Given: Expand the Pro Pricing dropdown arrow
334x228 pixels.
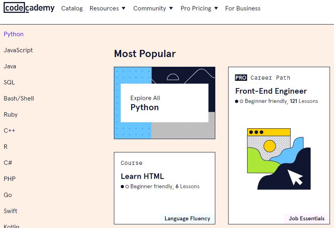Looking at the screenshot, I should tap(216, 8).
